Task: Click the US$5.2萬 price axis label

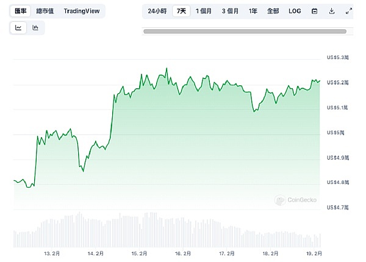Action: pyautogui.click(x=337, y=82)
